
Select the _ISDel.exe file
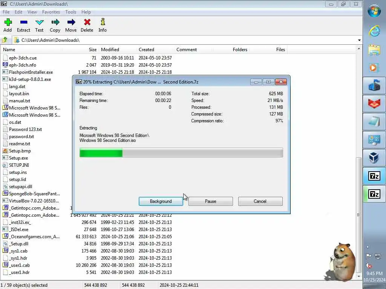pos(18,229)
